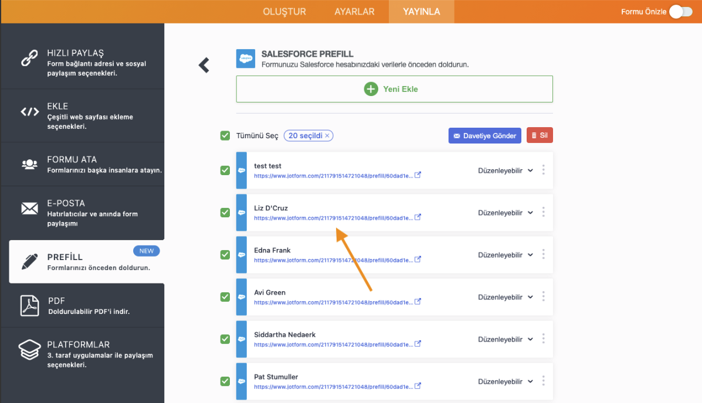Open the three-dot menu for Avi Green

[x=544, y=296]
